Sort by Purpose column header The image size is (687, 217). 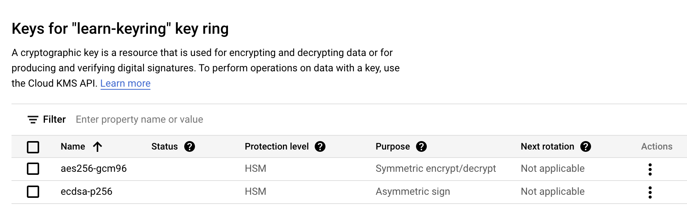(393, 146)
